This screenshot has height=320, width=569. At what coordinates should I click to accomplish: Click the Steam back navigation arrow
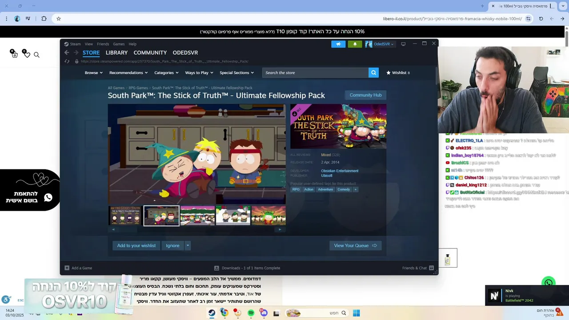tap(67, 52)
